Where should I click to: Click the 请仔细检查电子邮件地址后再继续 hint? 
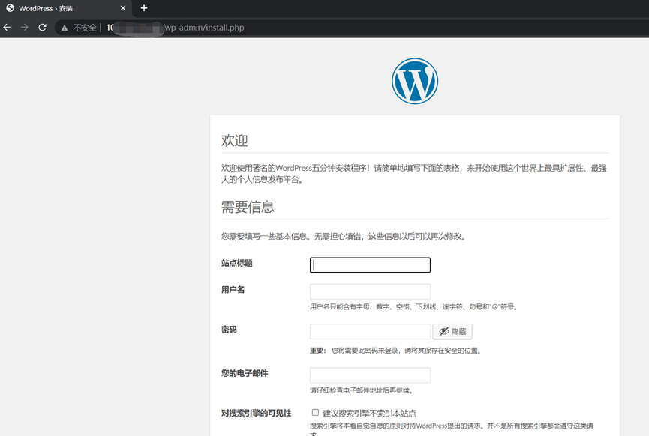[362, 390]
